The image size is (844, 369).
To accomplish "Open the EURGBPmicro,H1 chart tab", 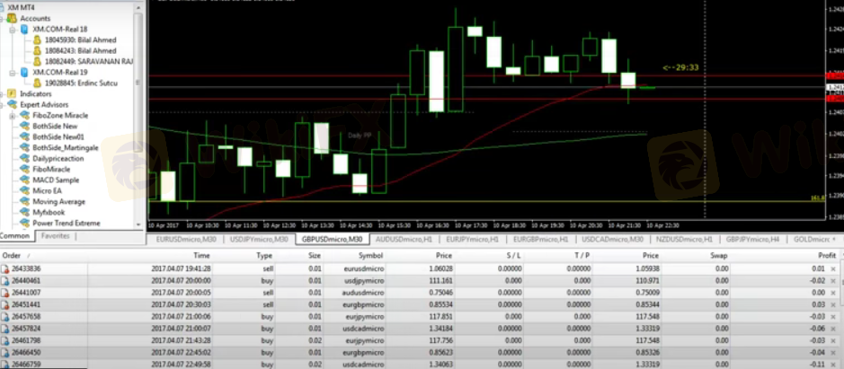I will click(x=540, y=240).
